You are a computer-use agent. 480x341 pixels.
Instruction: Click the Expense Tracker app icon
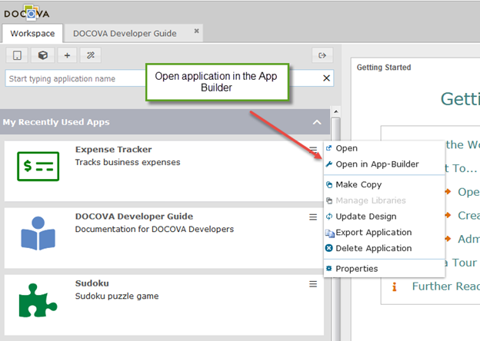coord(38,166)
